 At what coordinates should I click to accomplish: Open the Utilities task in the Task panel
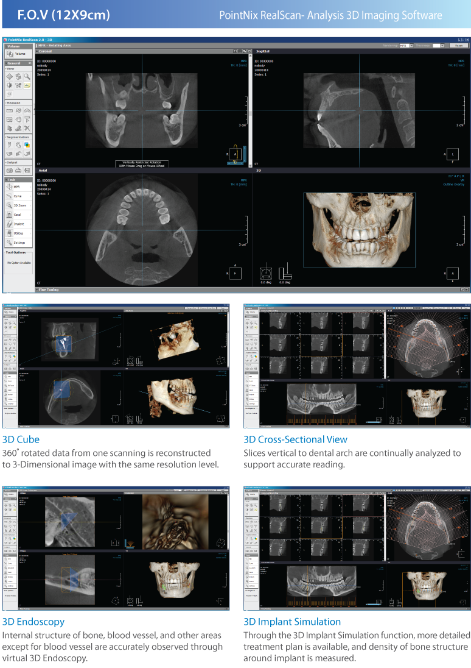18,233
